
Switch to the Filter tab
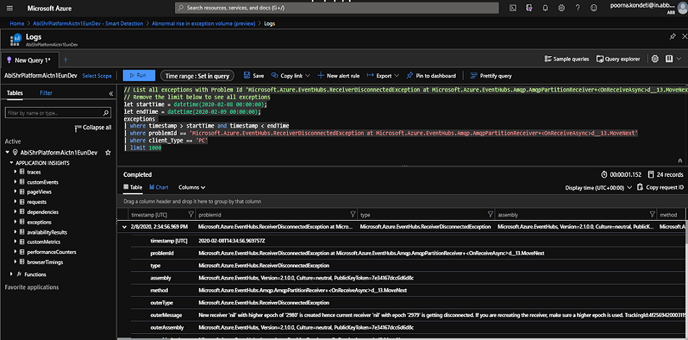(x=46, y=93)
